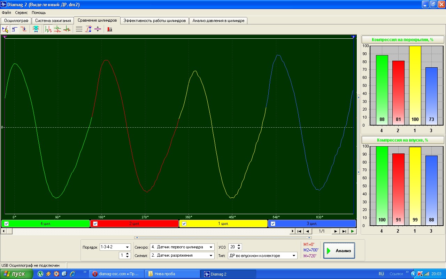Click the green play arrow button
Screen dimensions: 446x279
click(353, 231)
